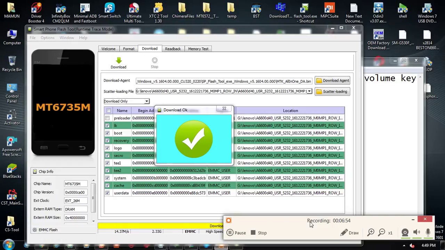This screenshot has width=445, height=250.
Task: Open the Recycle Bin icon
Action: [12, 64]
